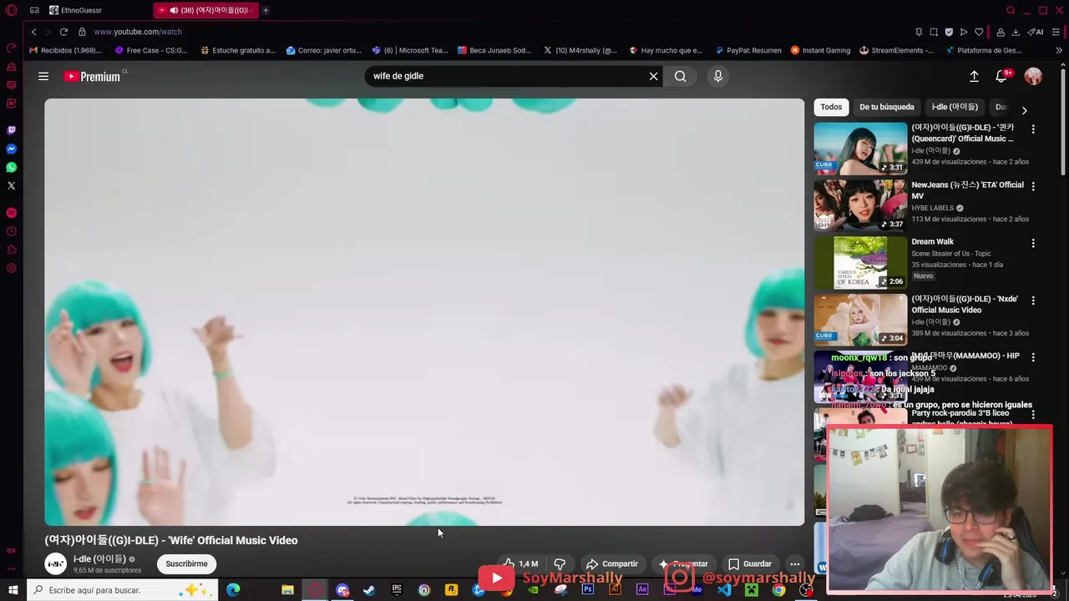Viewport: 1069px width, 601px height.
Task: Dislike the video with the thumbs-down button
Action: coord(560,563)
